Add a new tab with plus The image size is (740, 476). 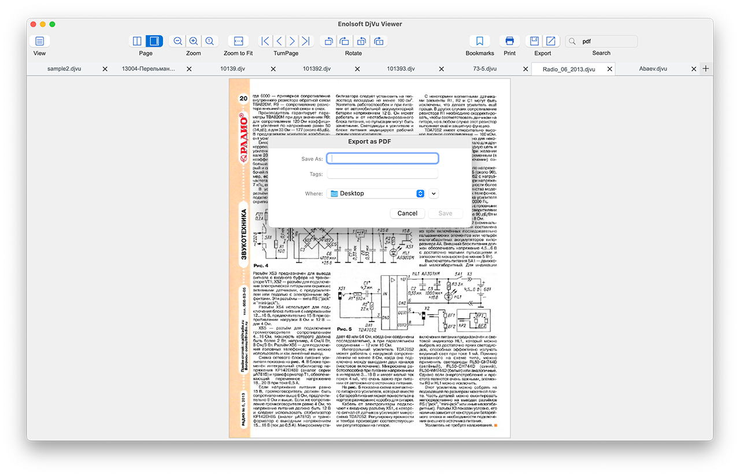point(705,69)
